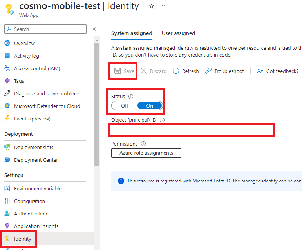Viewport: 302px width, 250px height.
Task: Open Access control (IAM) in sidebar
Action: pyautogui.click(x=37, y=68)
